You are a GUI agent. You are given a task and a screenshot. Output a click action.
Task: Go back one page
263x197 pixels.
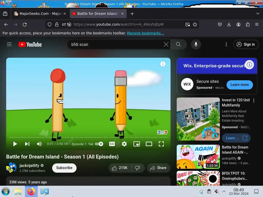(6, 24)
